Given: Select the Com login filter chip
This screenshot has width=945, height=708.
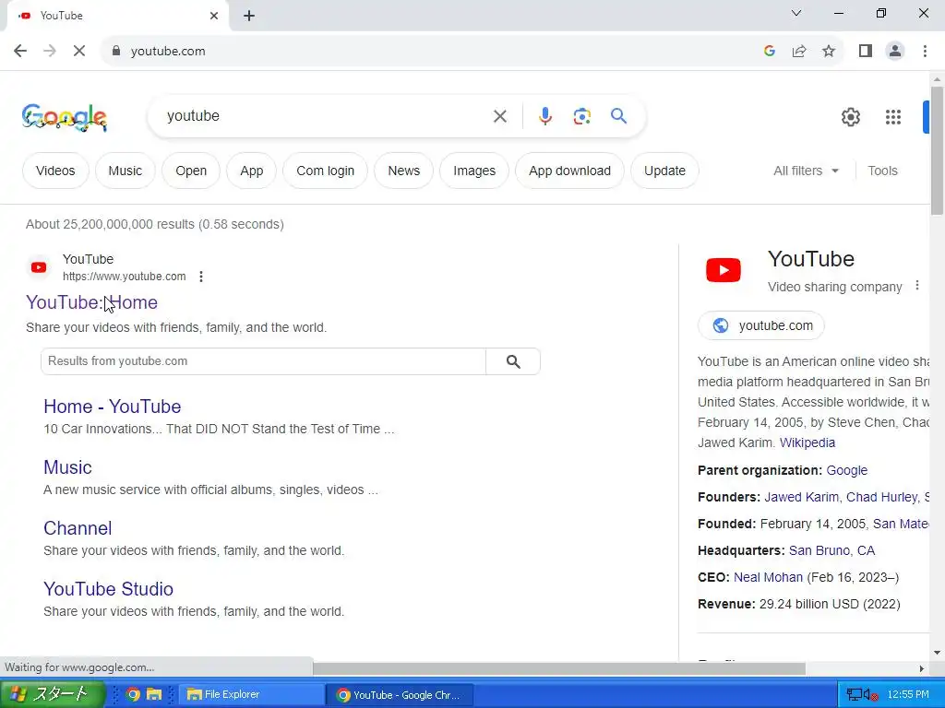Looking at the screenshot, I should [326, 171].
